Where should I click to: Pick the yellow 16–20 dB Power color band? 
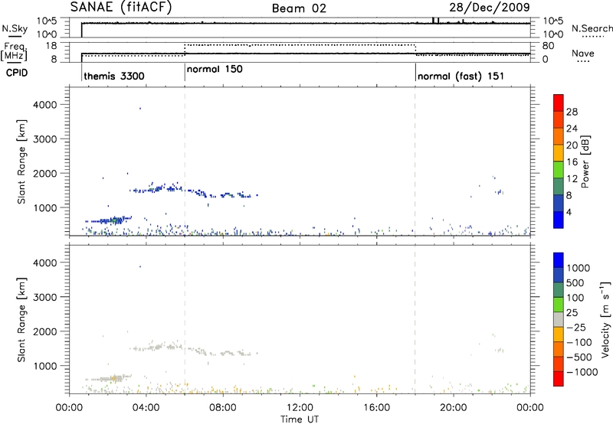coord(559,152)
